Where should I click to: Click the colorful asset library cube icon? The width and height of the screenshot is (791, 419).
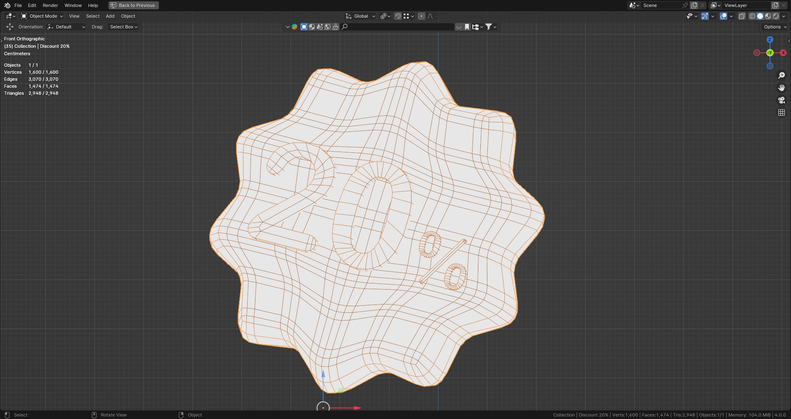pos(295,27)
